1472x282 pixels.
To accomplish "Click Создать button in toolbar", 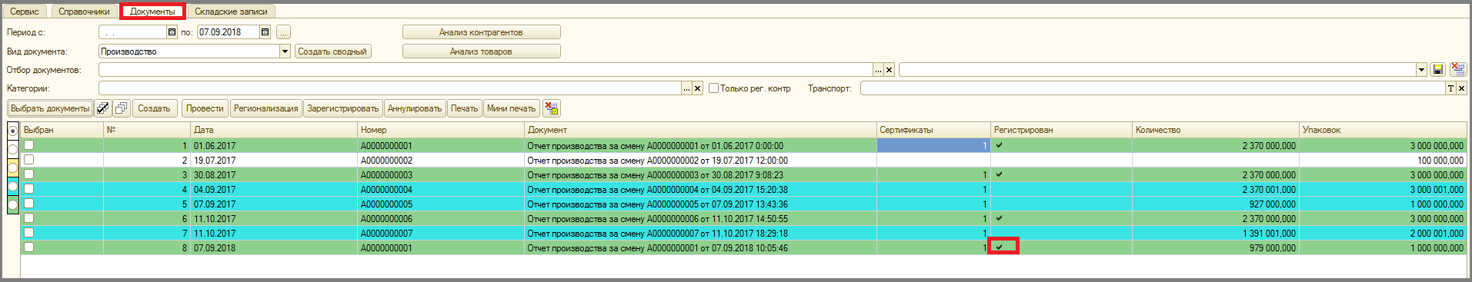I will tap(154, 108).
